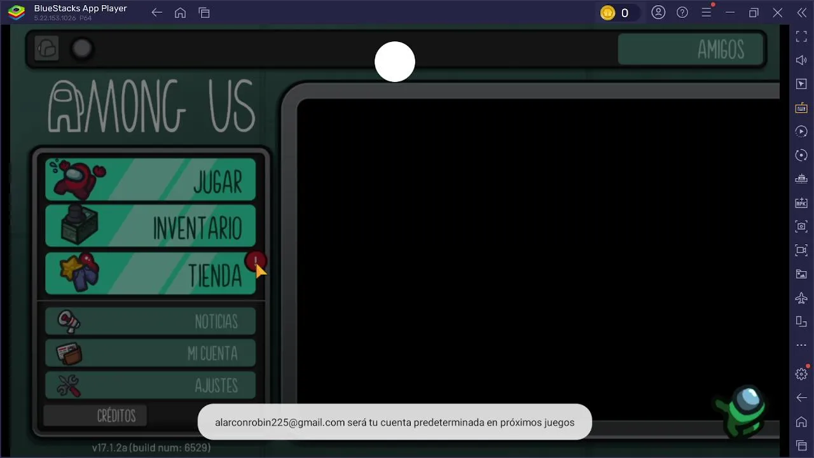Click the sync operations circle icon
The height and width of the screenshot is (458, 814).
(x=801, y=155)
